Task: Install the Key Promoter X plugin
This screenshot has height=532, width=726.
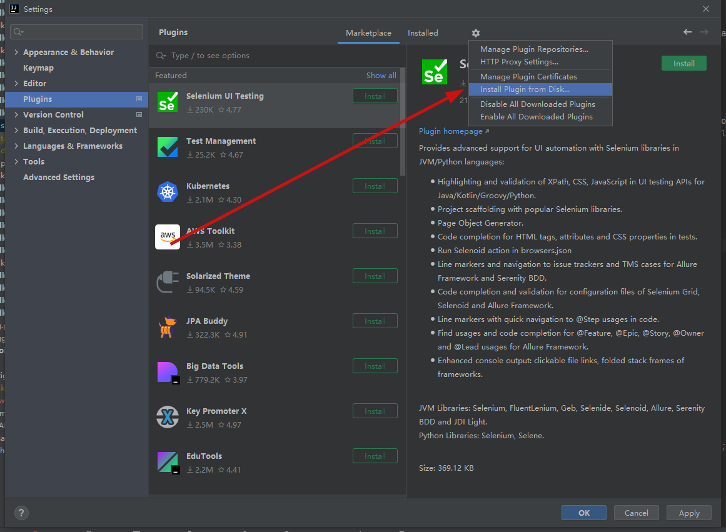Action: 375,411
